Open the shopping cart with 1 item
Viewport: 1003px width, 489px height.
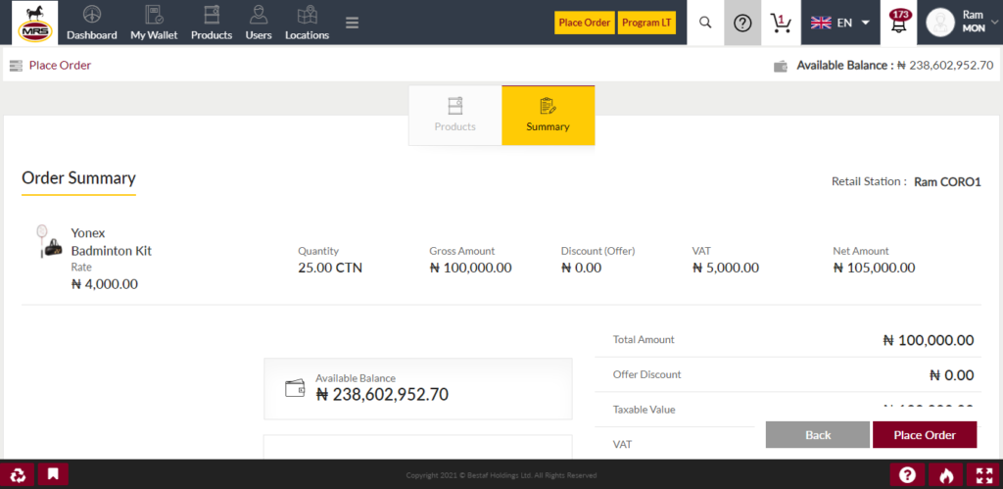pos(781,23)
